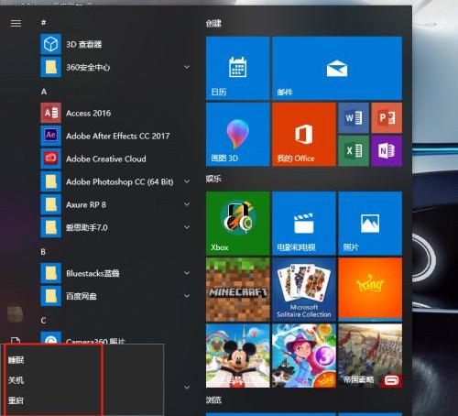Launch PowerPoint from the small tile
This screenshot has height=416, width=458.
pos(387,118)
